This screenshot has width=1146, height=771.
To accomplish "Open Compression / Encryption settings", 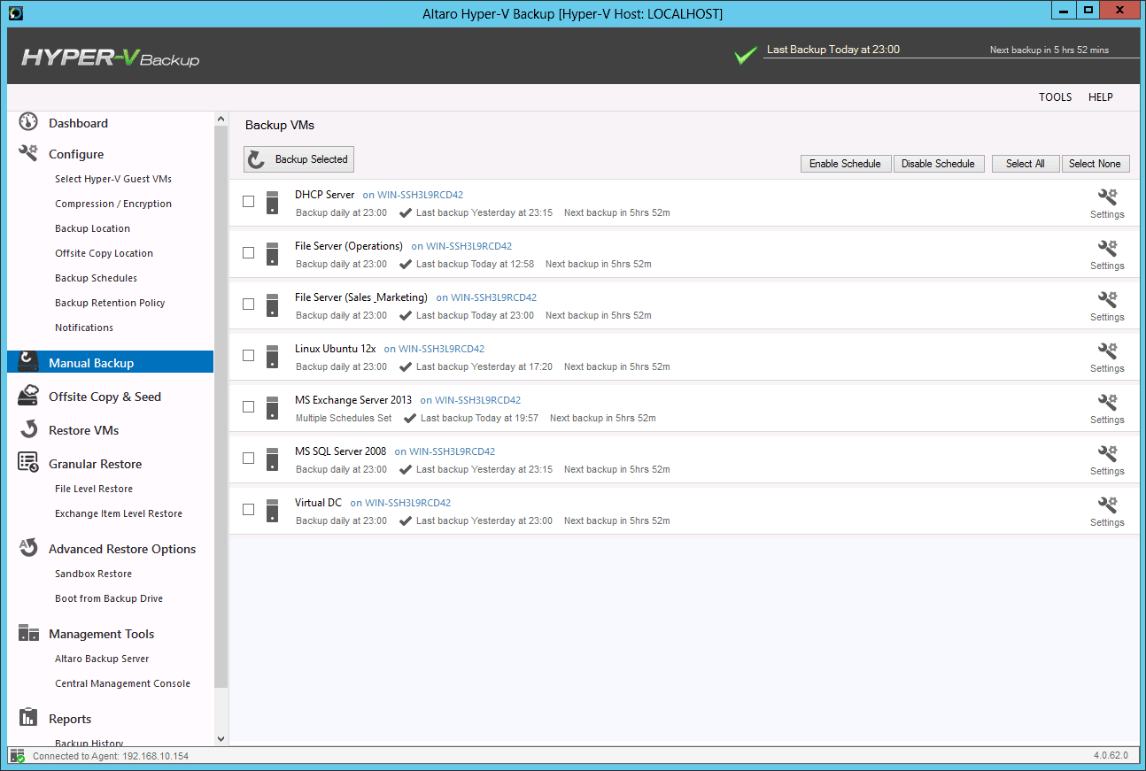I will [x=113, y=204].
